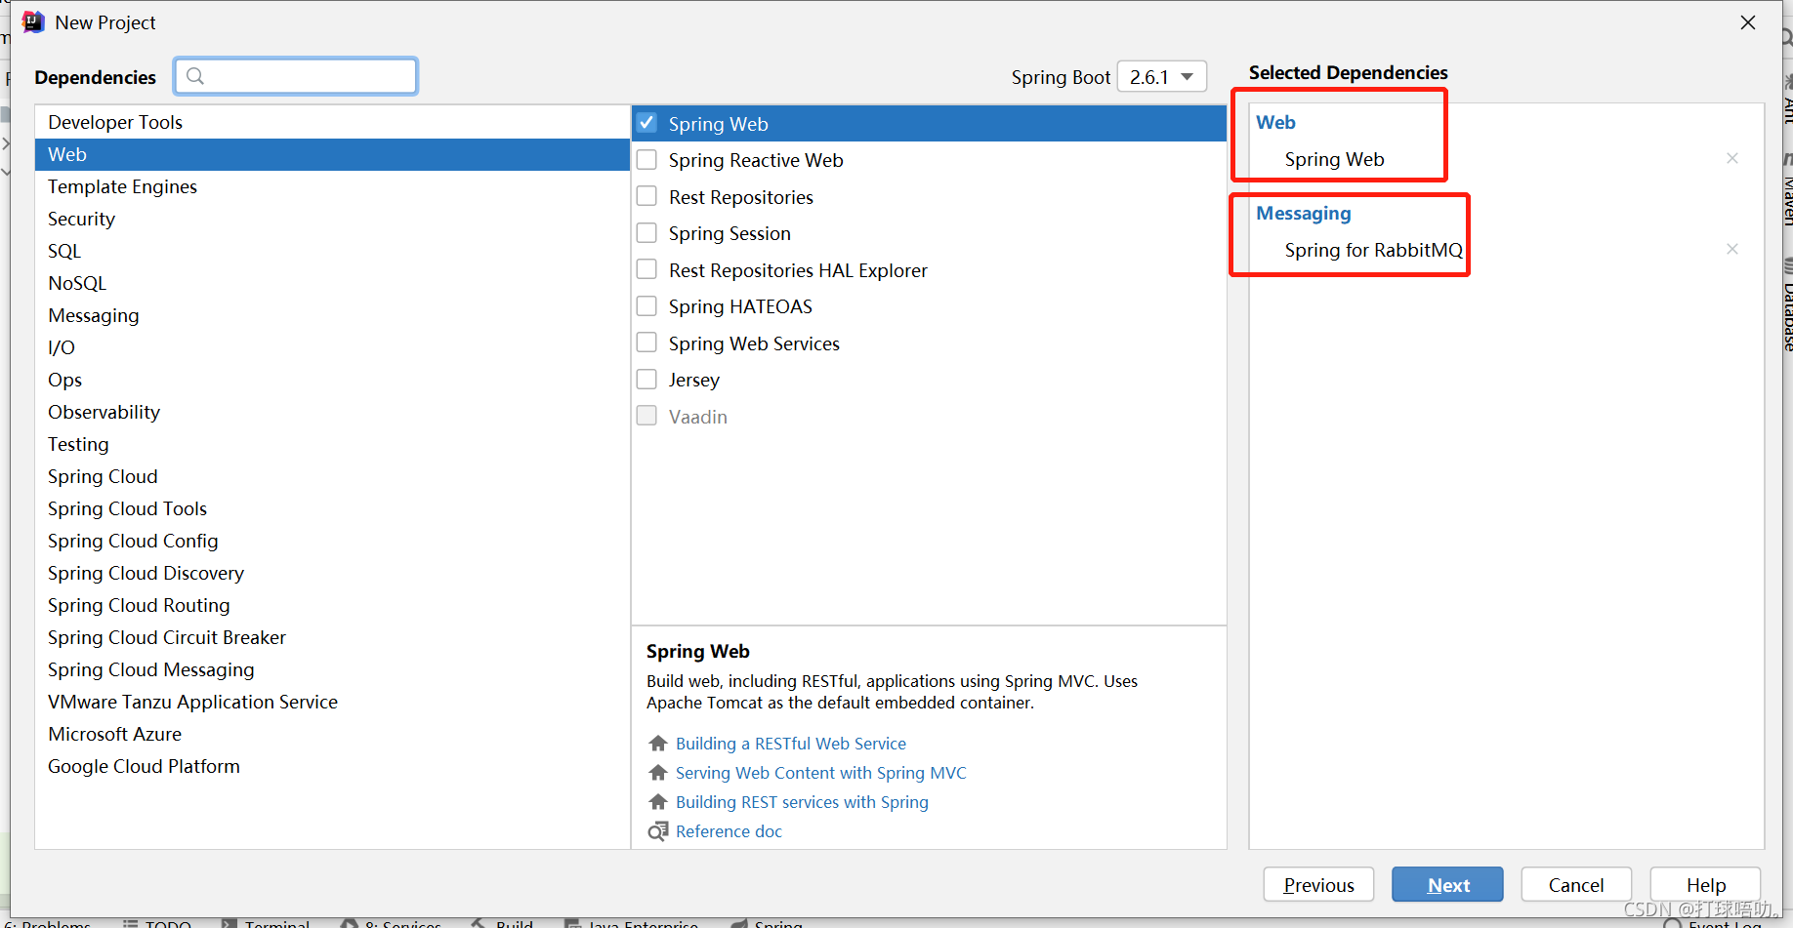Open the Java Enterprise tab in the bottom bar
The image size is (1793, 928).
tap(632, 923)
